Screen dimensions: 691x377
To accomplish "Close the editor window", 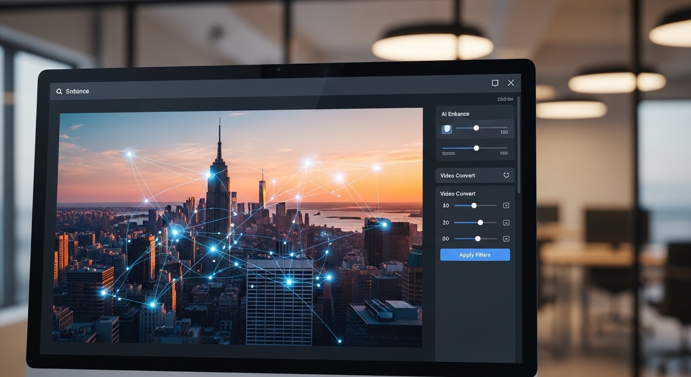I will pyautogui.click(x=511, y=83).
